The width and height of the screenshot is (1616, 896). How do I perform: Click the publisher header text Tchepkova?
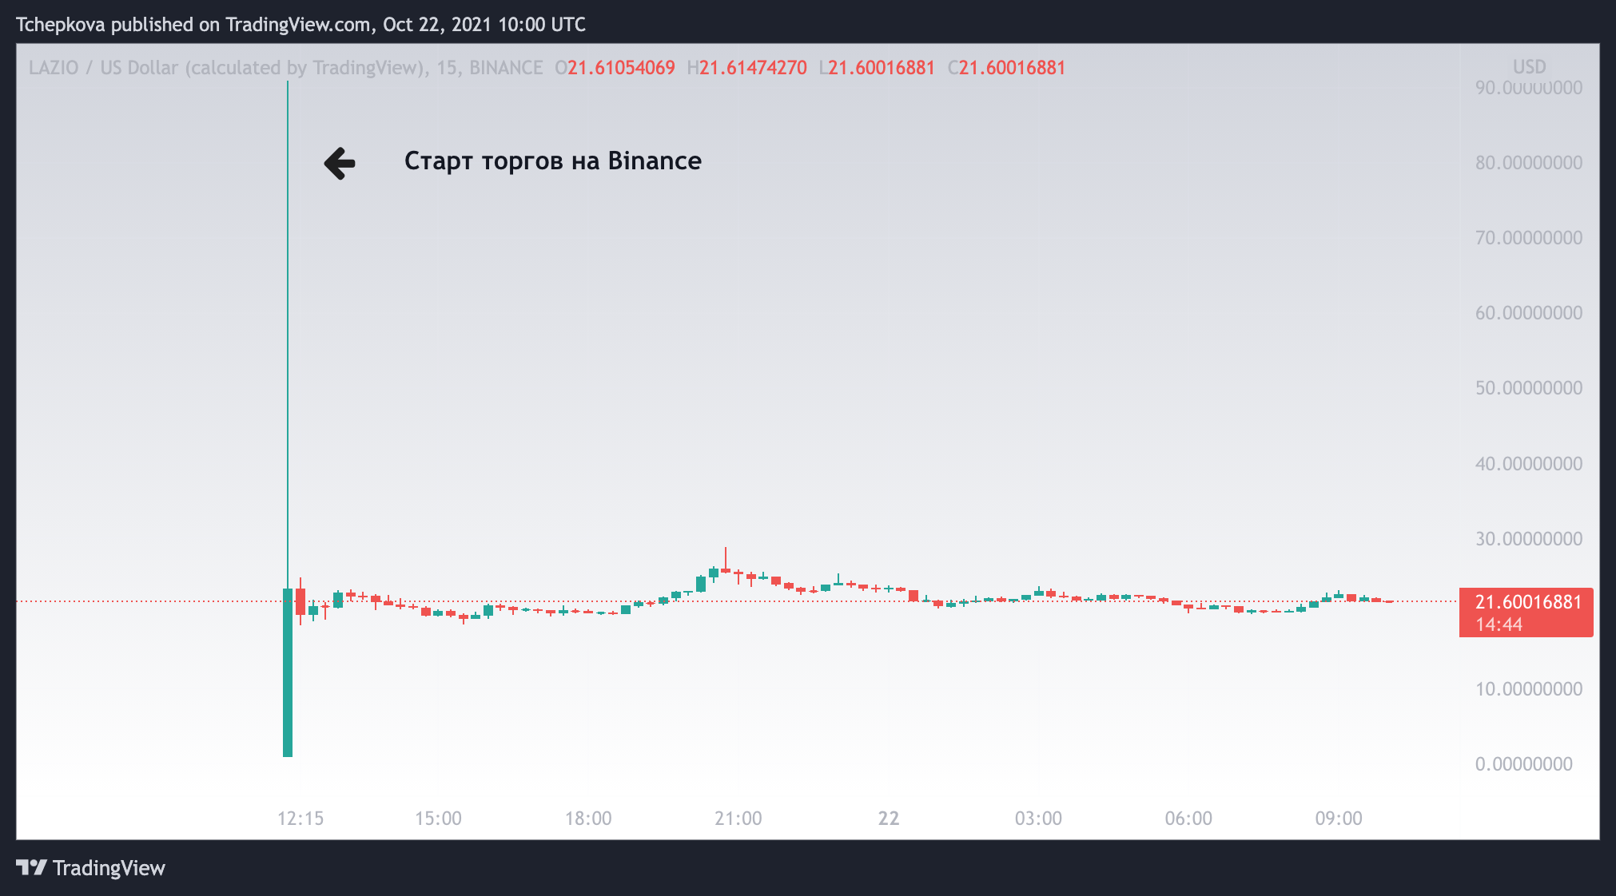tap(61, 25)
